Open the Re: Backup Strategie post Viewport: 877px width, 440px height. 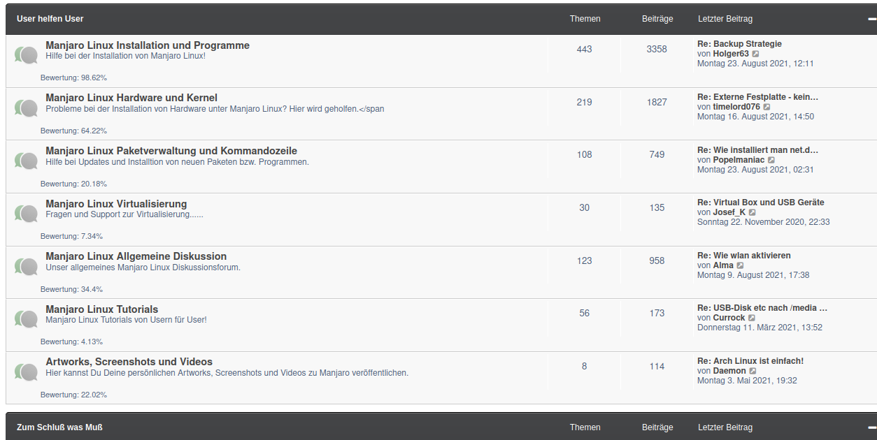(739, 44)
